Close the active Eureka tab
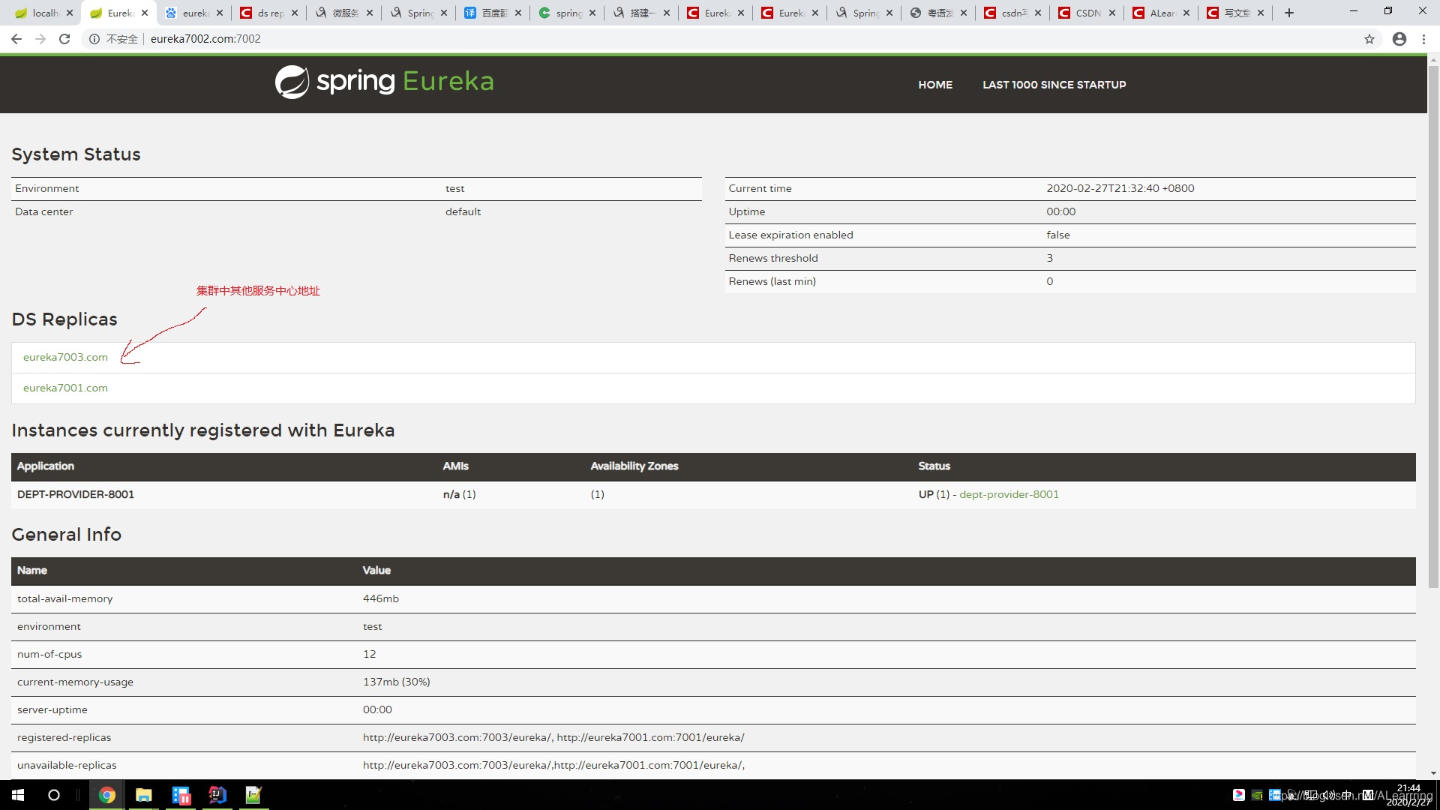This screenshot has height=810, width=1440. [x=145, y=13]
